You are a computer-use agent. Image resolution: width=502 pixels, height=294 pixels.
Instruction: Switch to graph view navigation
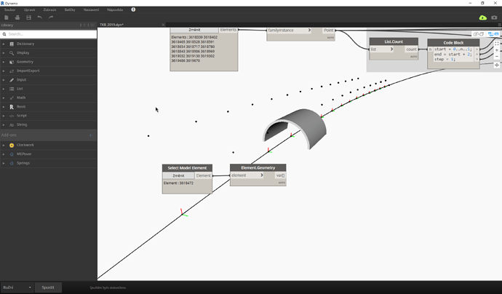493,34
